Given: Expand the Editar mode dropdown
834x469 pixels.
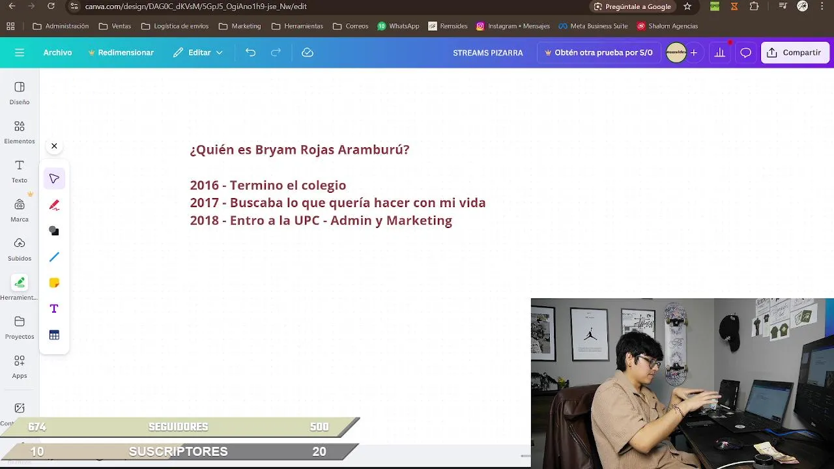Looking at the screenshot, I should click(198, 53).
